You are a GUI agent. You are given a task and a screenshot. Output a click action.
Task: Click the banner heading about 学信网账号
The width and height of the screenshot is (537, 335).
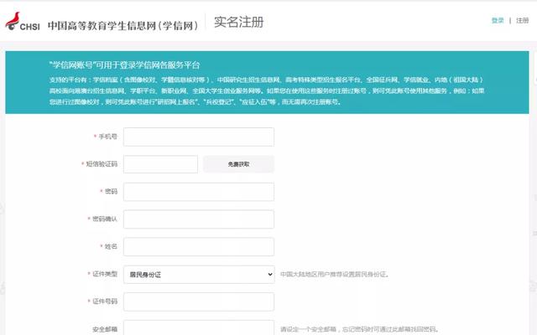(x=125, y=65)
